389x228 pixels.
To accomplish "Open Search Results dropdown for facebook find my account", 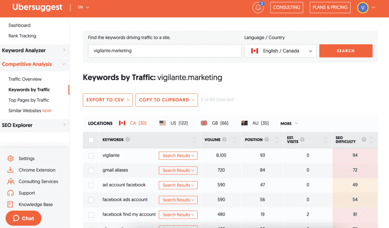I will 178,215.
